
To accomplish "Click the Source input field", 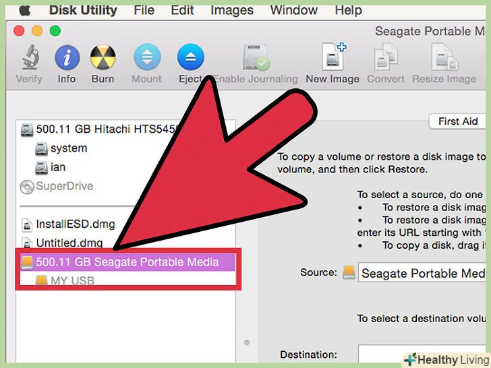I will pyautogui.click(x=422, y=272).
